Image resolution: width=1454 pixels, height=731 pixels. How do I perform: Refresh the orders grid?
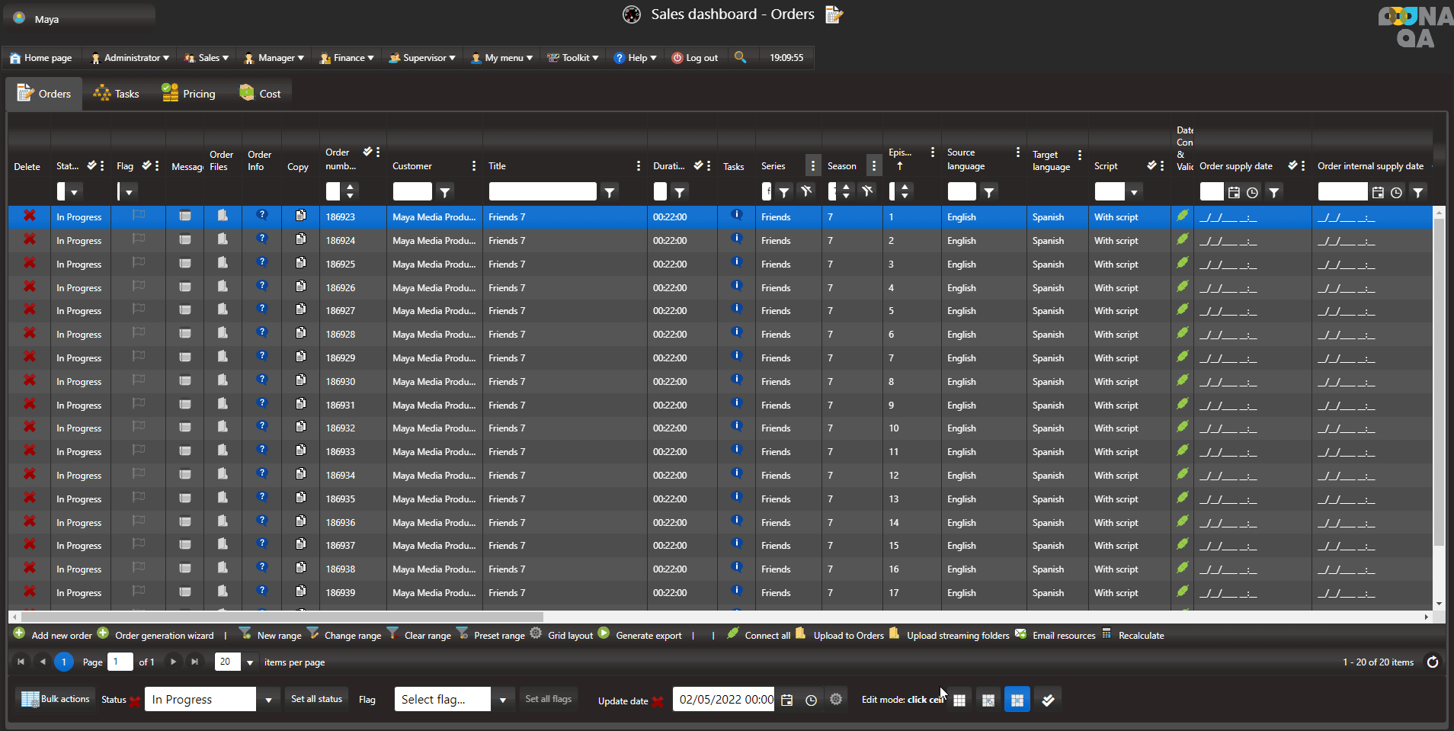[1433, 662]
